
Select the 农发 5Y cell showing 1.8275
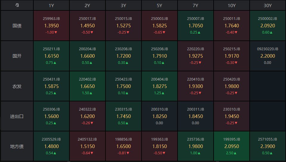click(x=159, y=86)
